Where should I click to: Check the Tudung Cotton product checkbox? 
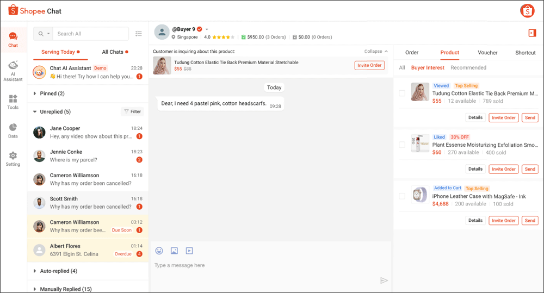pos(402,93)
